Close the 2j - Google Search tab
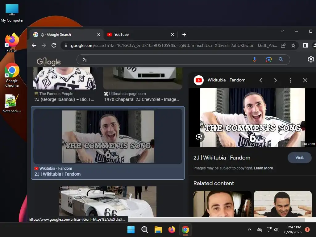Screen dimensions: 316x237 99,35
